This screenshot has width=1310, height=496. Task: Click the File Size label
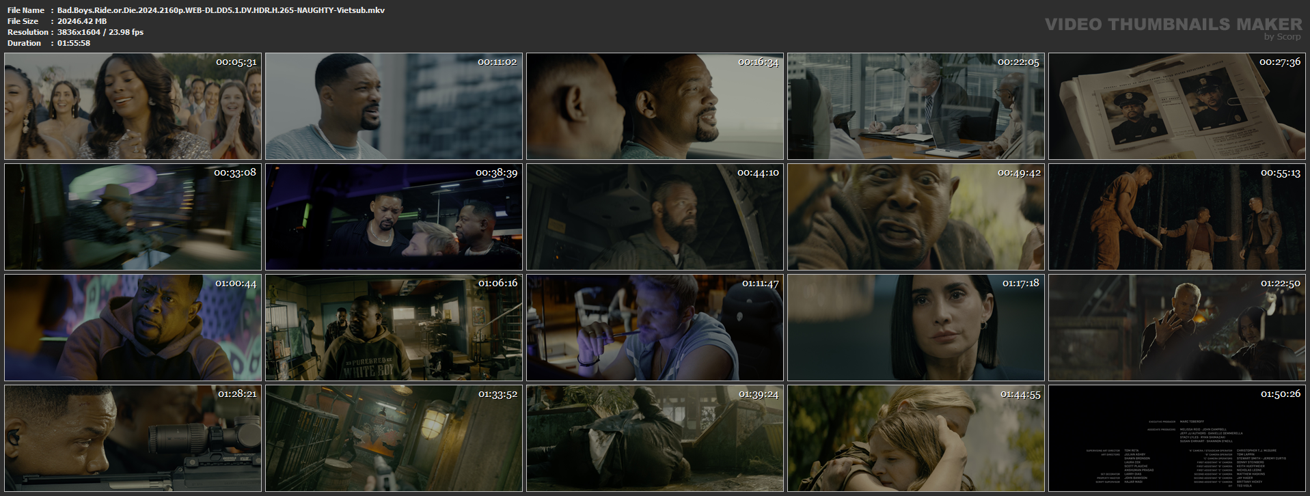(23, 21)
